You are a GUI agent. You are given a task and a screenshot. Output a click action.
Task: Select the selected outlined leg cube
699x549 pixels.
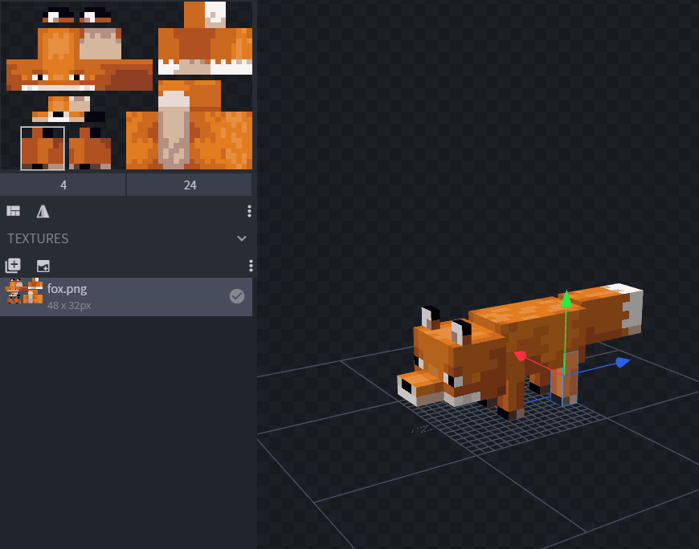(x=565, y=379)
